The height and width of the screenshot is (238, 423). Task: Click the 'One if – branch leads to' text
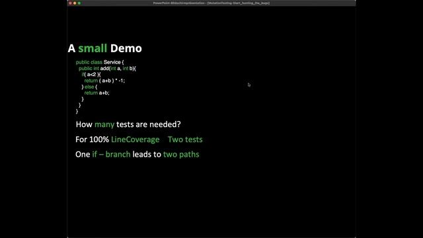point(118,154)
